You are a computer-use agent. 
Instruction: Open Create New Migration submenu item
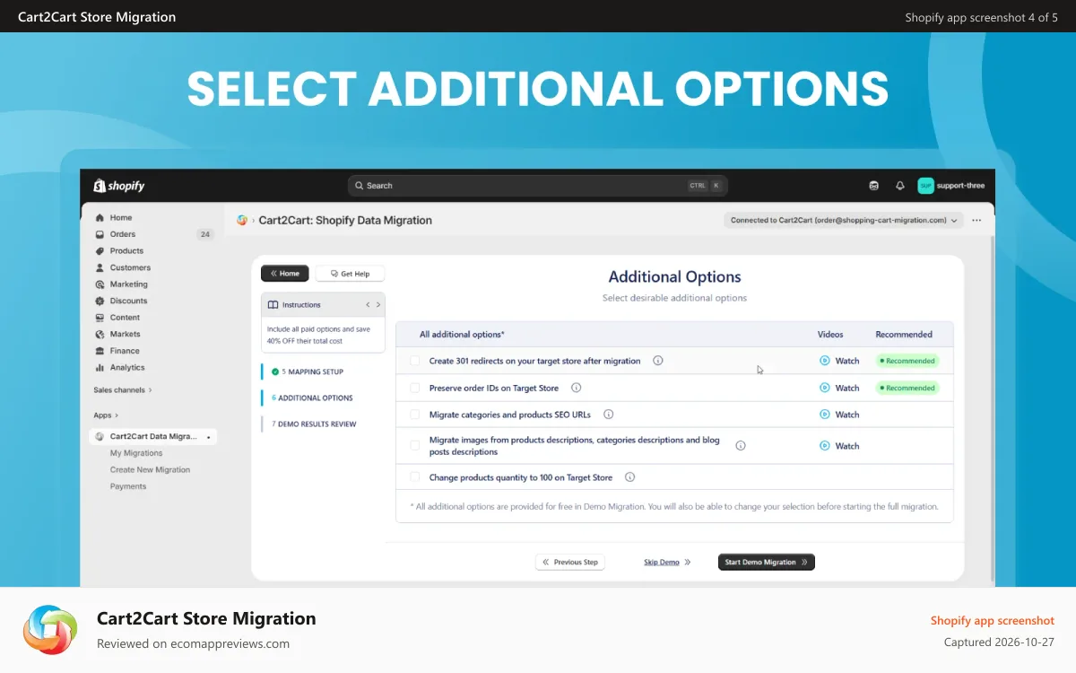coord(150,470)
